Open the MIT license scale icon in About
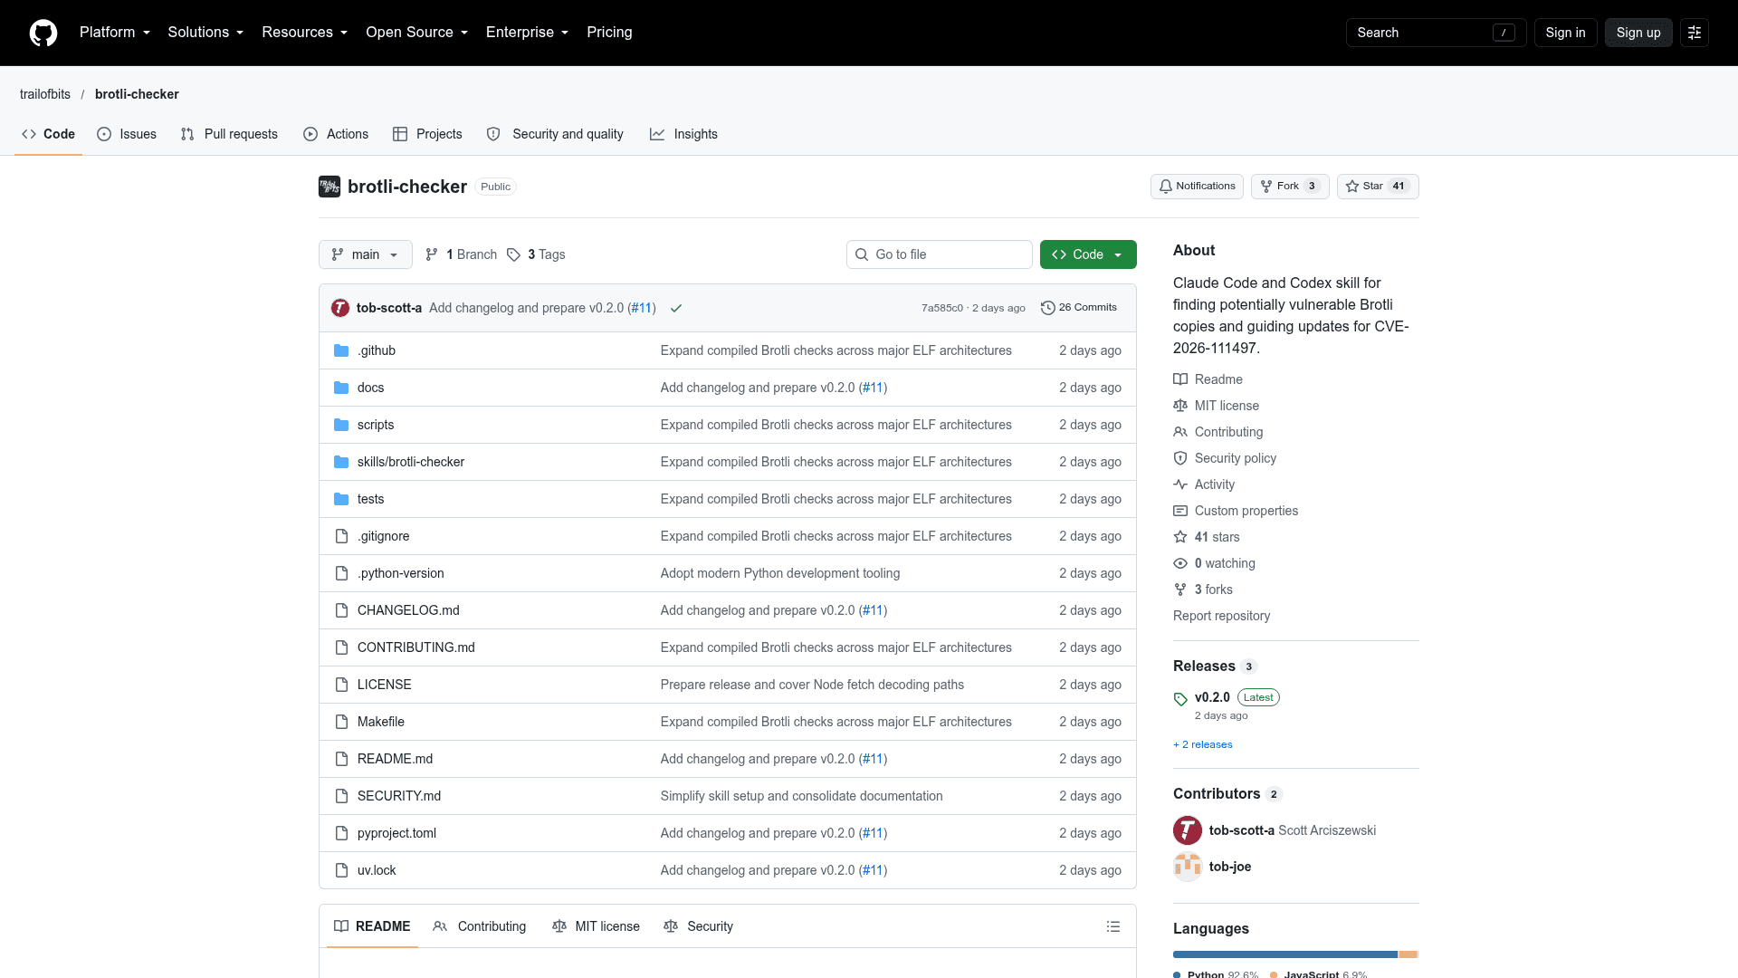Viewport: 1738px width, 978px height. point(1180,406)
